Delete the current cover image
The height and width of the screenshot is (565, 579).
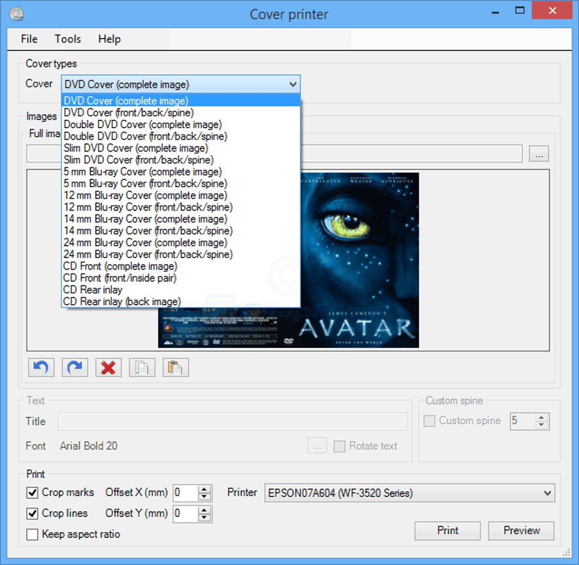(x=108, y=367)
